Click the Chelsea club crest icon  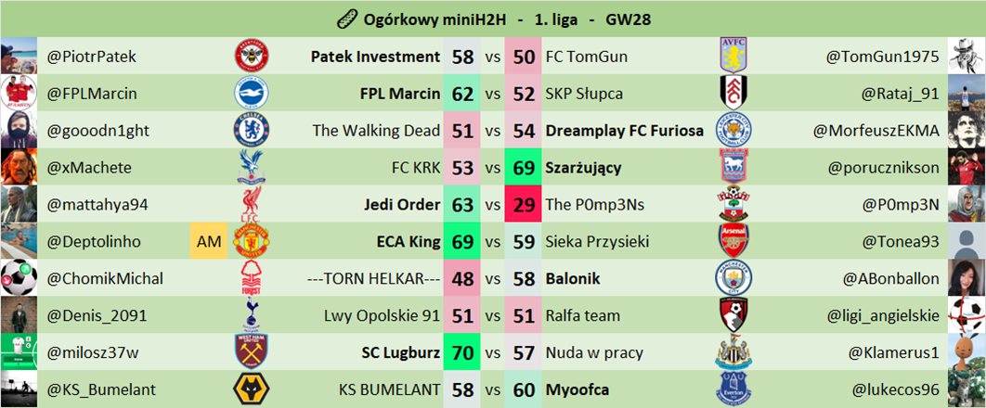point(251,131)
